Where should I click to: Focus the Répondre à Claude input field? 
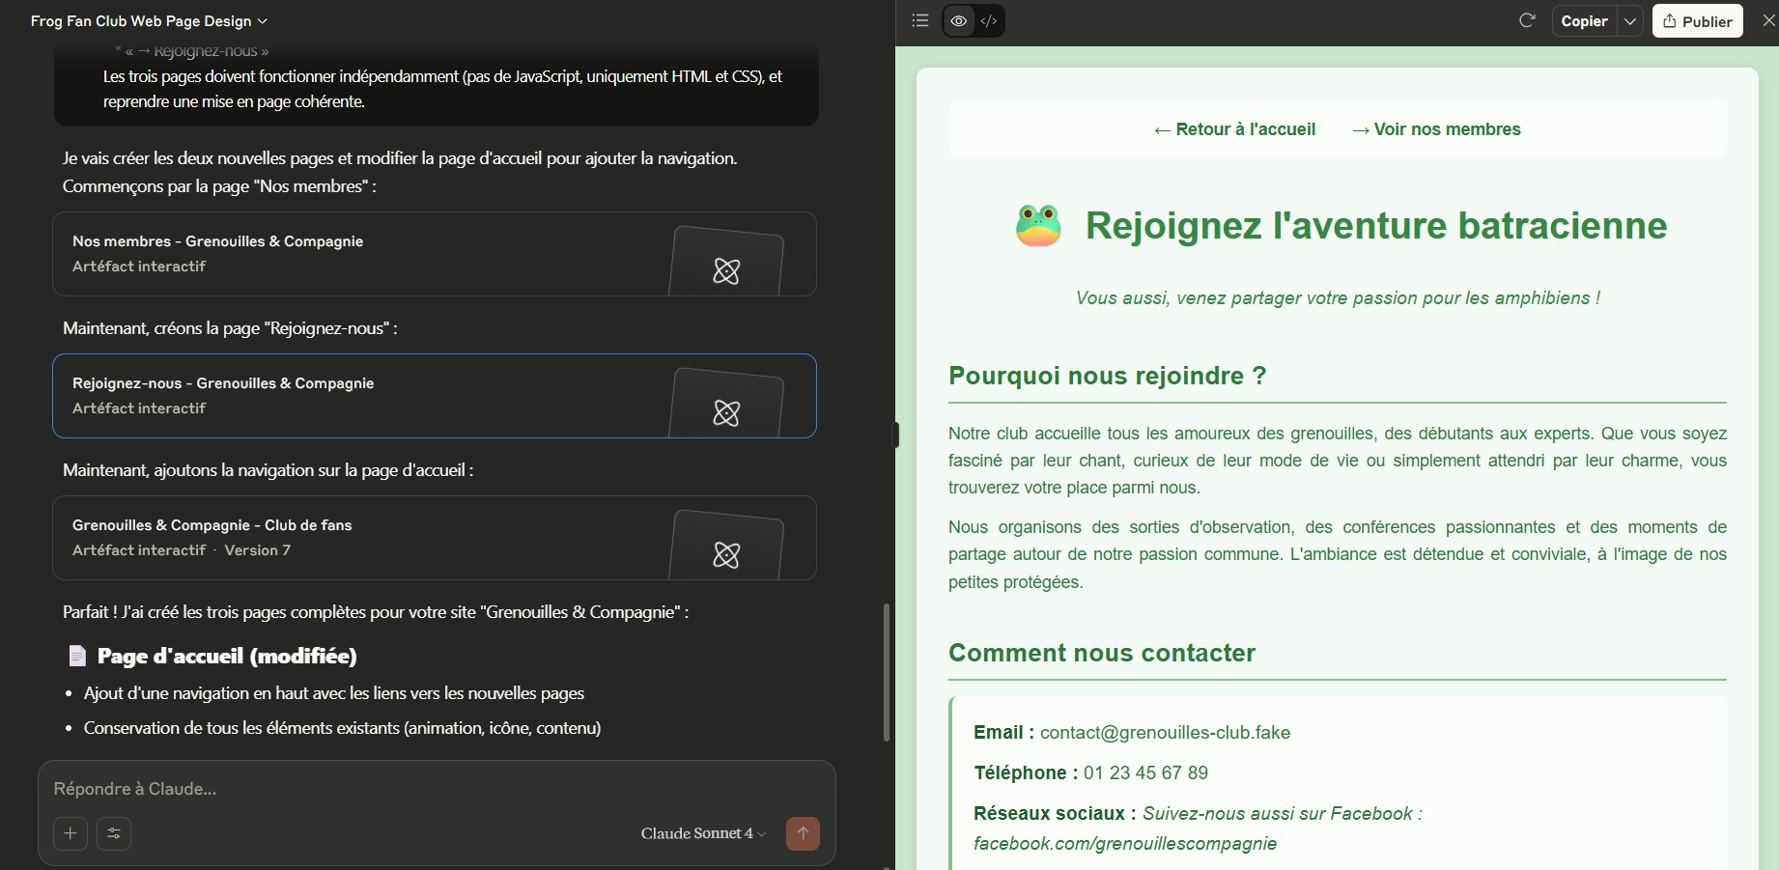pos(435,789)
